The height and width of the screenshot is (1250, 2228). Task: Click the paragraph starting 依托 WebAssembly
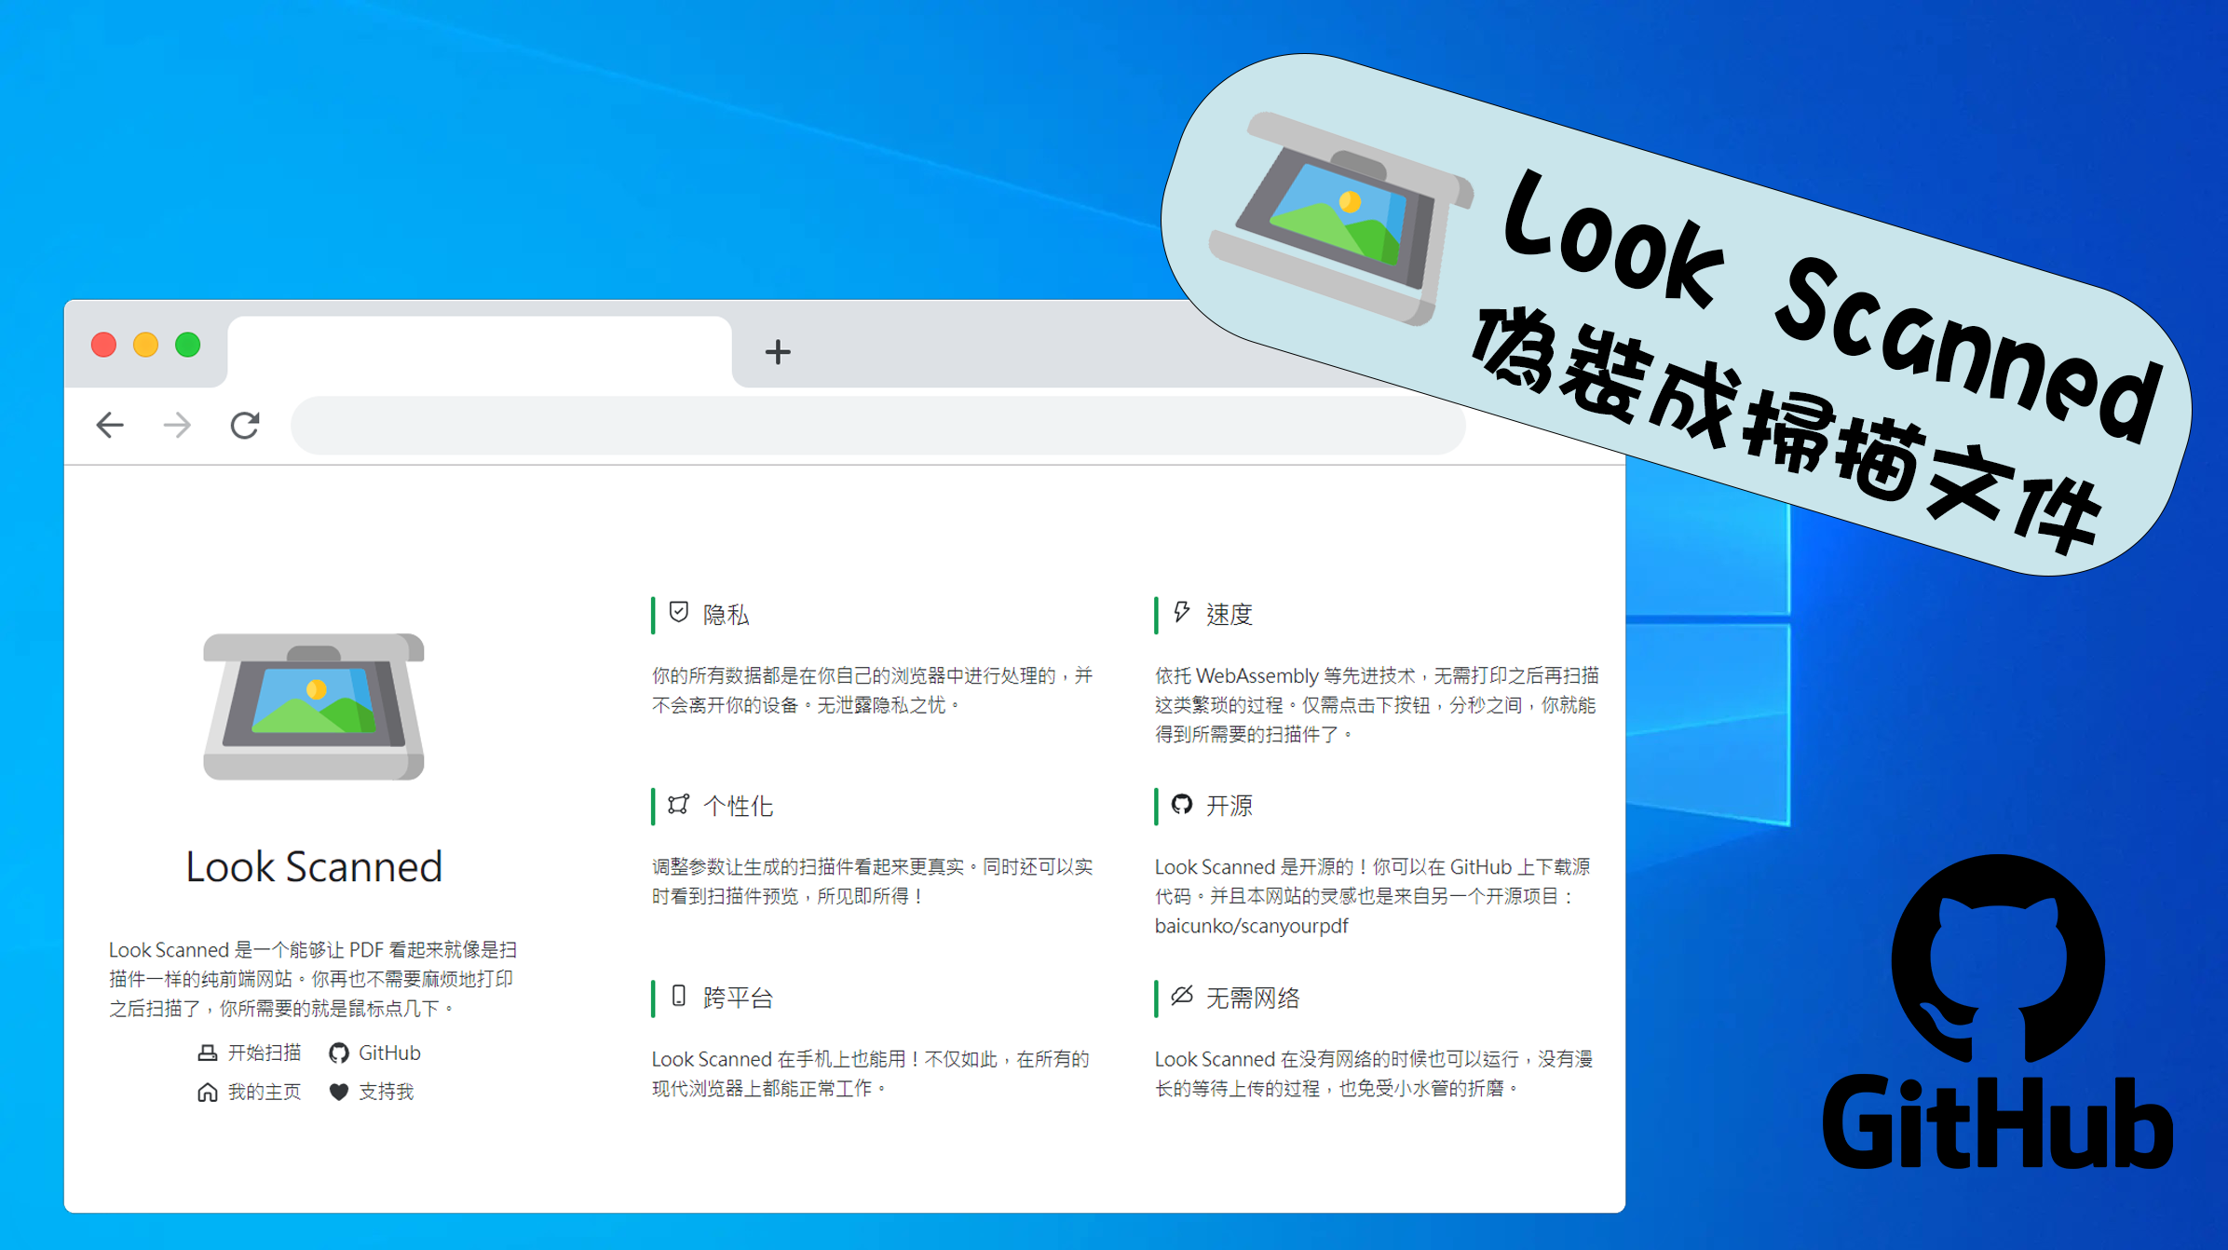tap(1377, 705)
